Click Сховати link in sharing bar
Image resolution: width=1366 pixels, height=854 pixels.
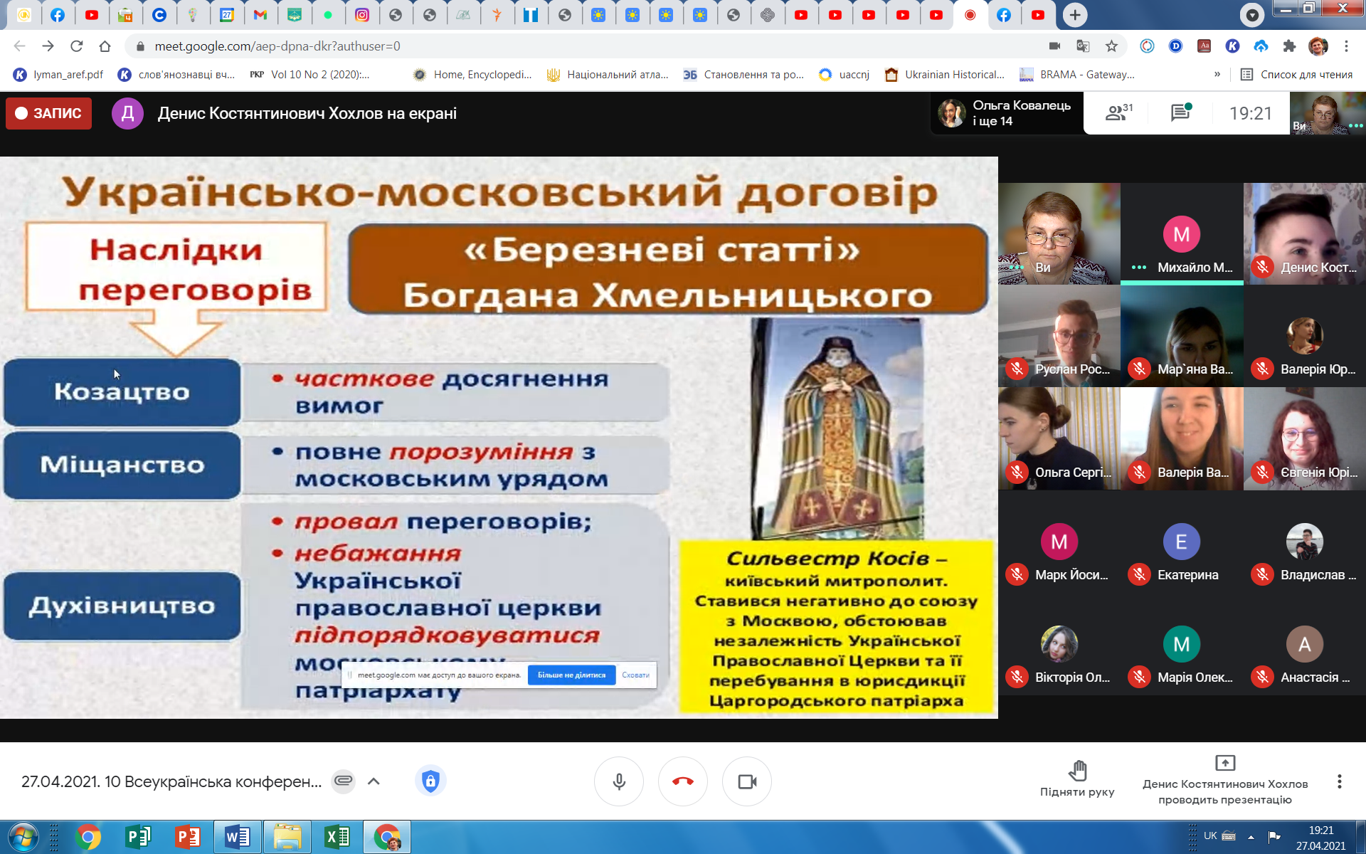click(x=635, y=675)
